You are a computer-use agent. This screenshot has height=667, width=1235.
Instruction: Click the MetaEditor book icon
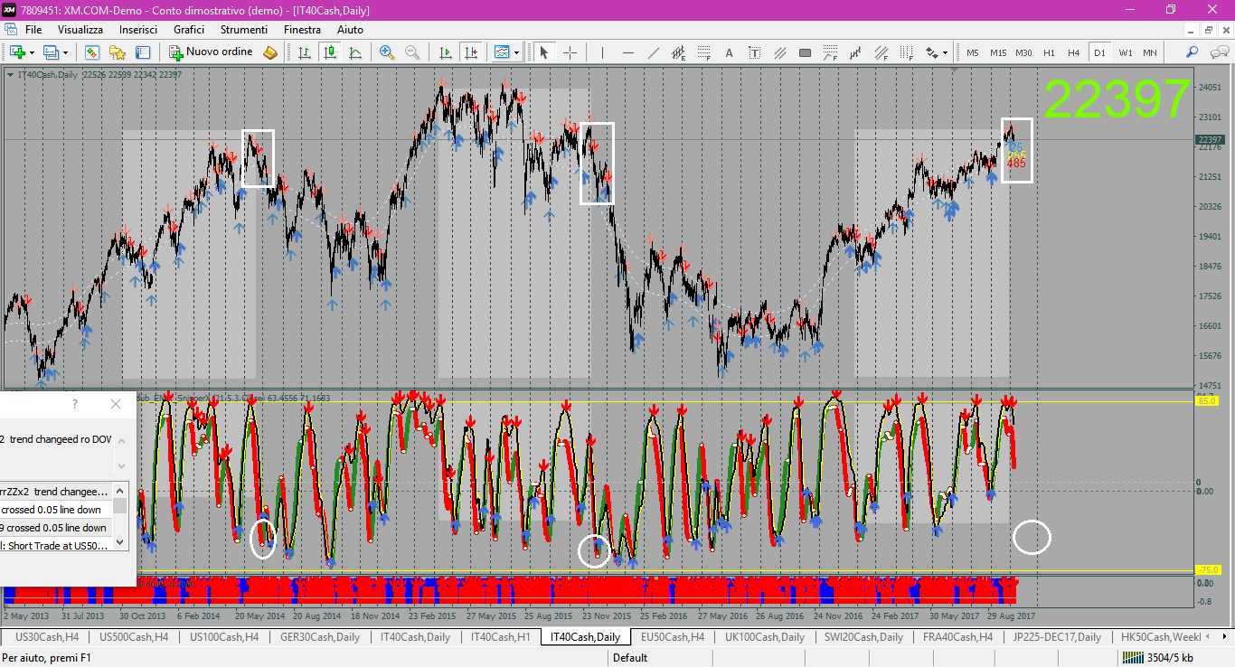(270, 52)
